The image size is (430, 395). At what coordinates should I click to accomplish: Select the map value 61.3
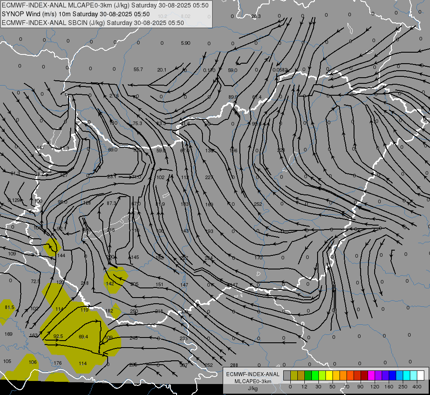tap(15, 173)
